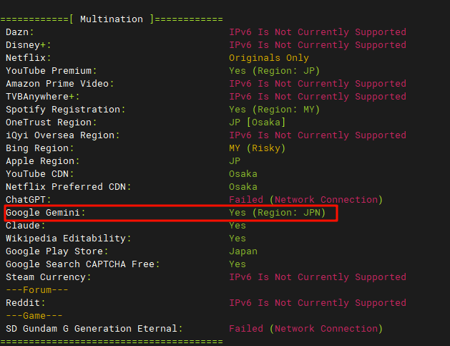Select "Yes" result for CAPTCHA Free

pyautogui.click(x=238, y=264)
